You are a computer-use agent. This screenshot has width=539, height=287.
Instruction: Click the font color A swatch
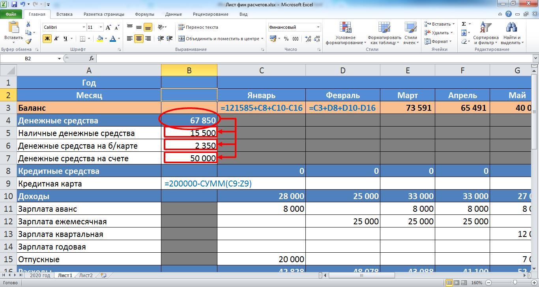[x=113, y=39]
